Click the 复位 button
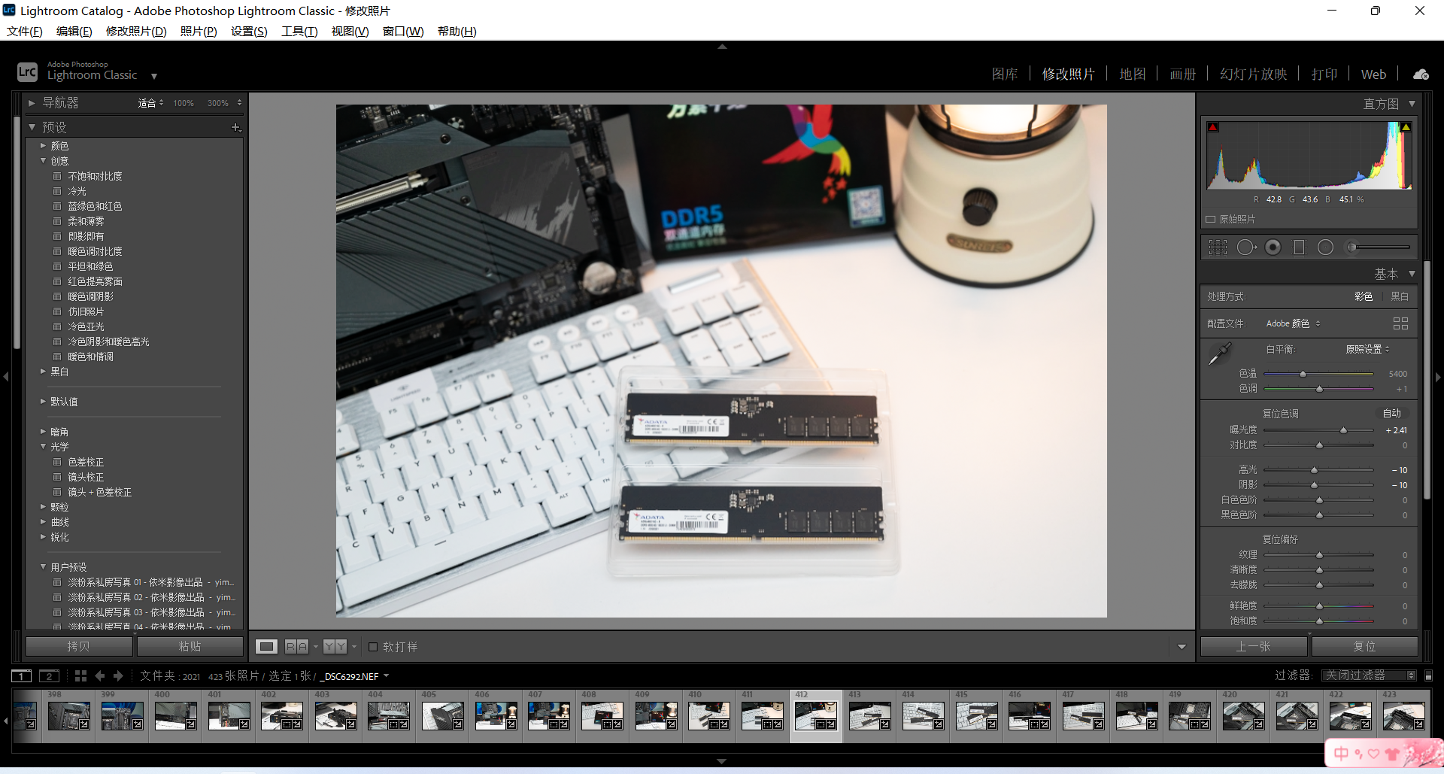The height and width of the screenshot is (774, 1444). 1364,646
